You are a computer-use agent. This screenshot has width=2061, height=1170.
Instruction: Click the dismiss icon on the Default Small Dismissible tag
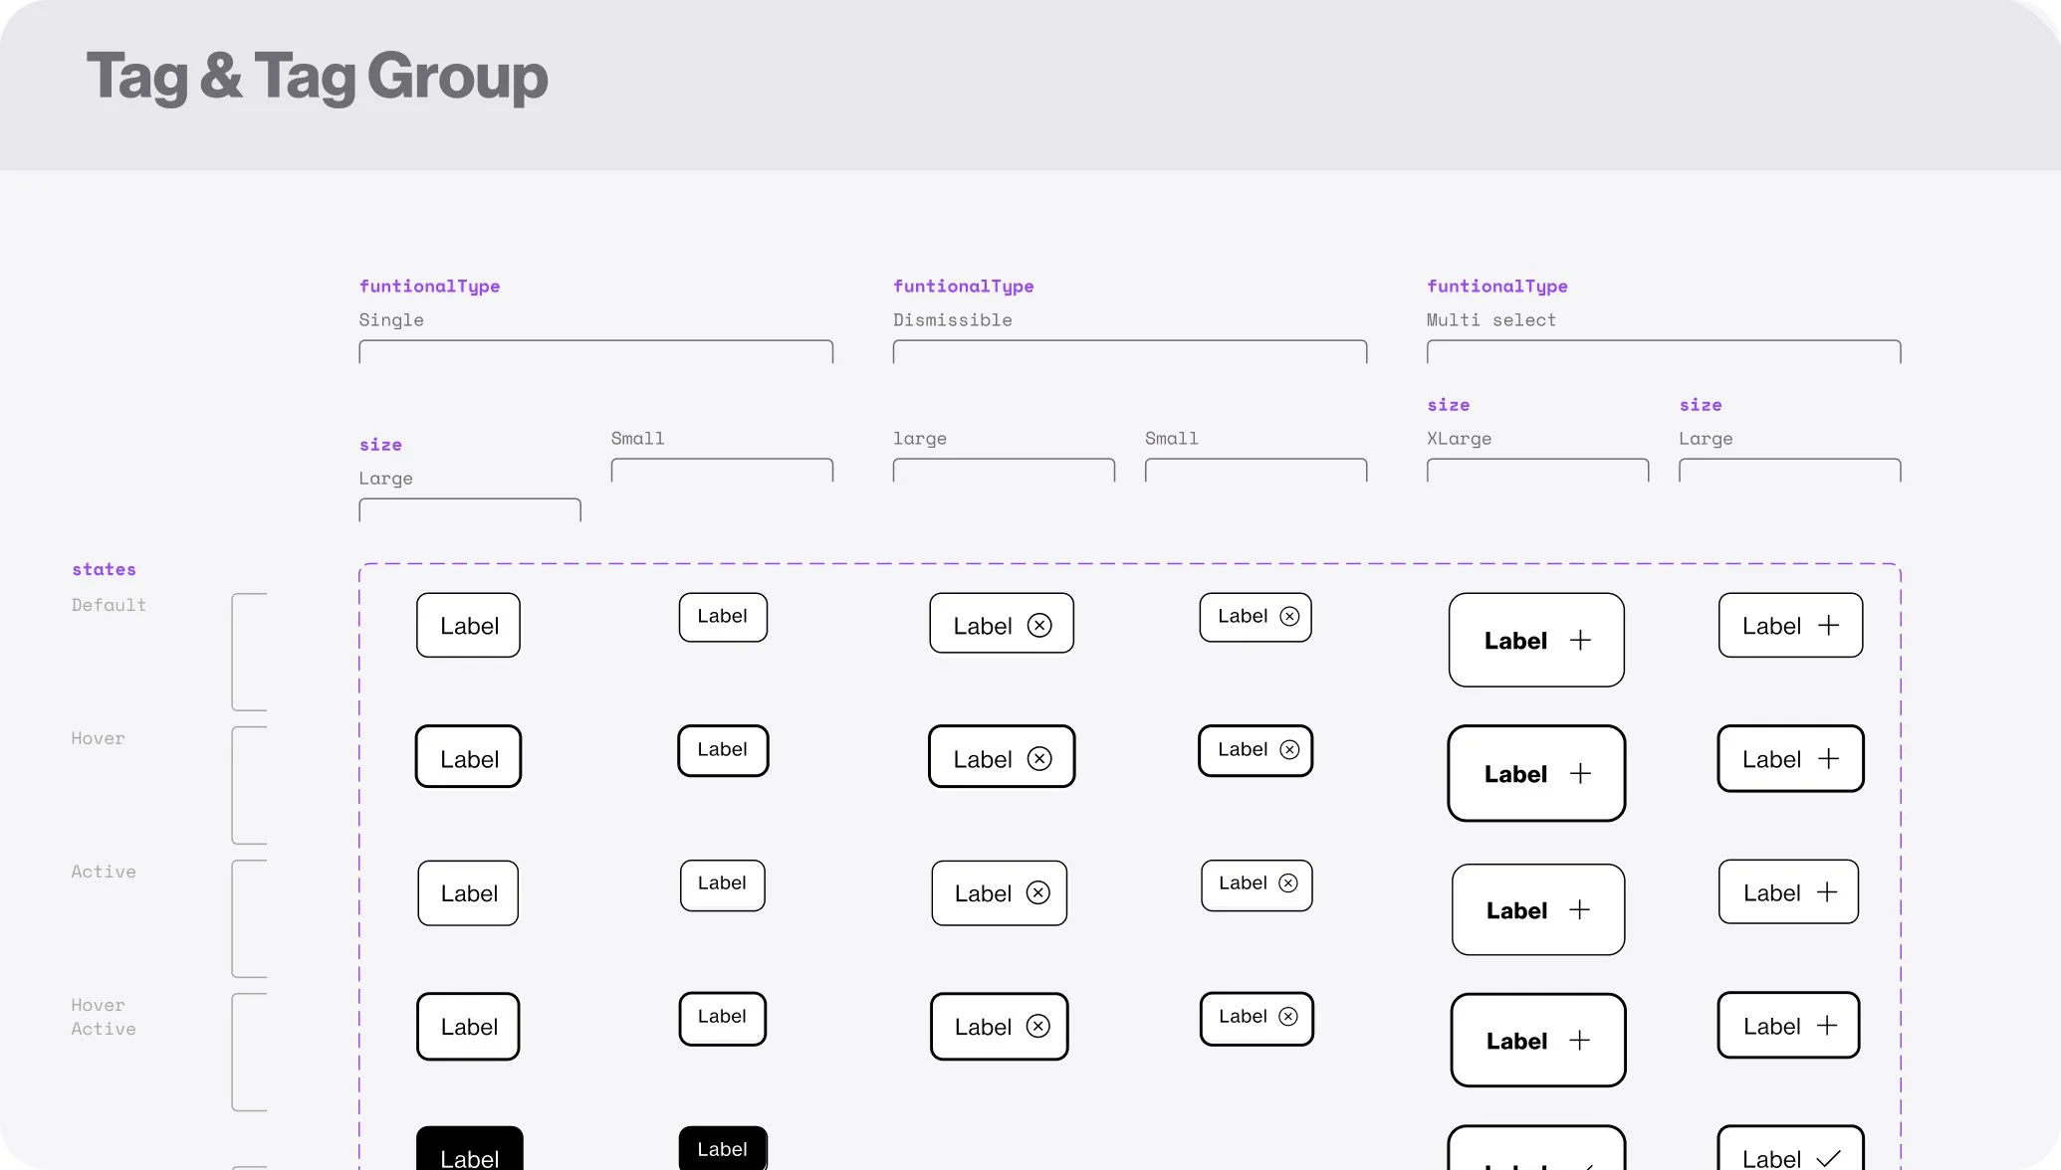pyautogui.click(x=1289, y=617)
